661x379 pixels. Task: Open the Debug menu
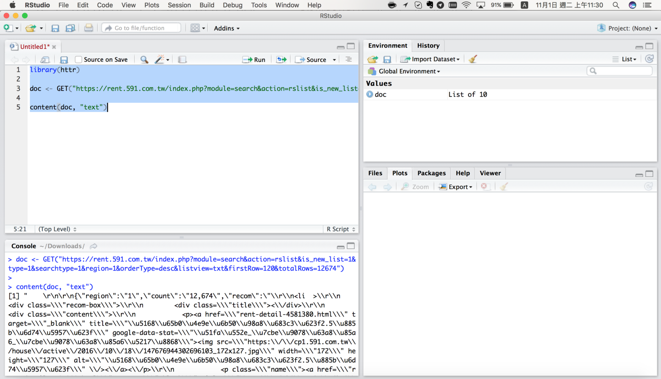point(232,5)
